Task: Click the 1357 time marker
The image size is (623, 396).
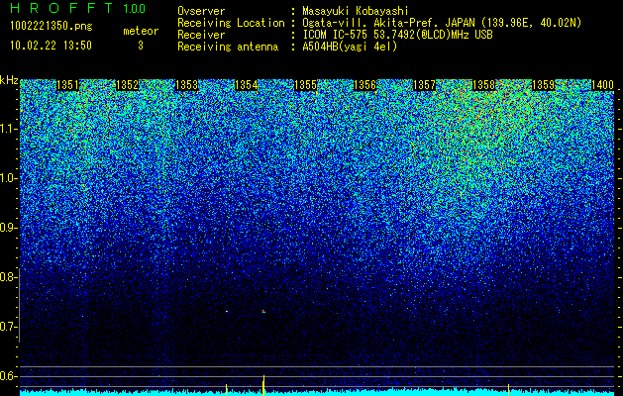Action: click(x=424, y=85)
